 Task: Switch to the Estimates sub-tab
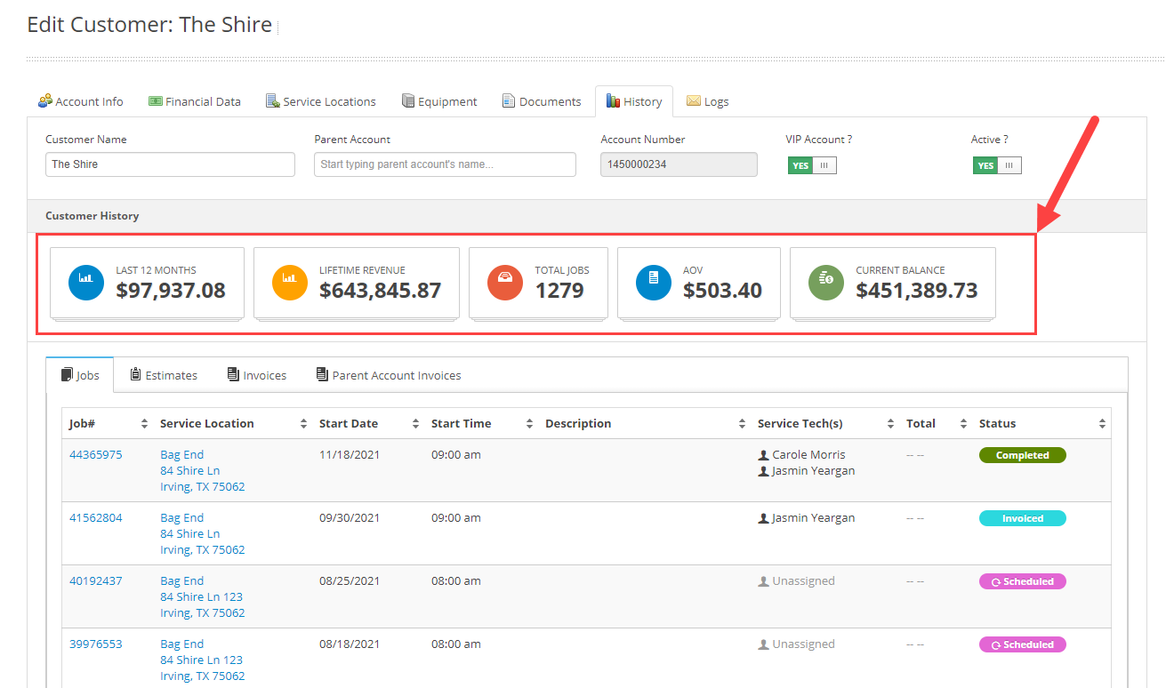pos(164,375)
